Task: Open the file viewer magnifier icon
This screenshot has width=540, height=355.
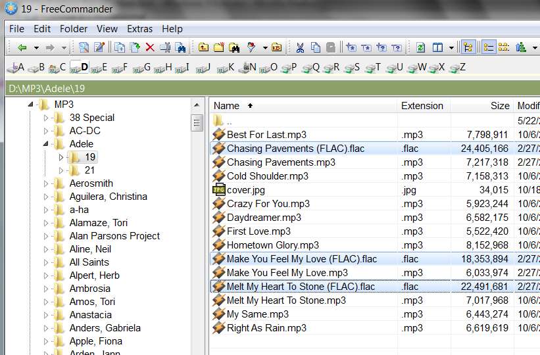Action: (84, 47)
